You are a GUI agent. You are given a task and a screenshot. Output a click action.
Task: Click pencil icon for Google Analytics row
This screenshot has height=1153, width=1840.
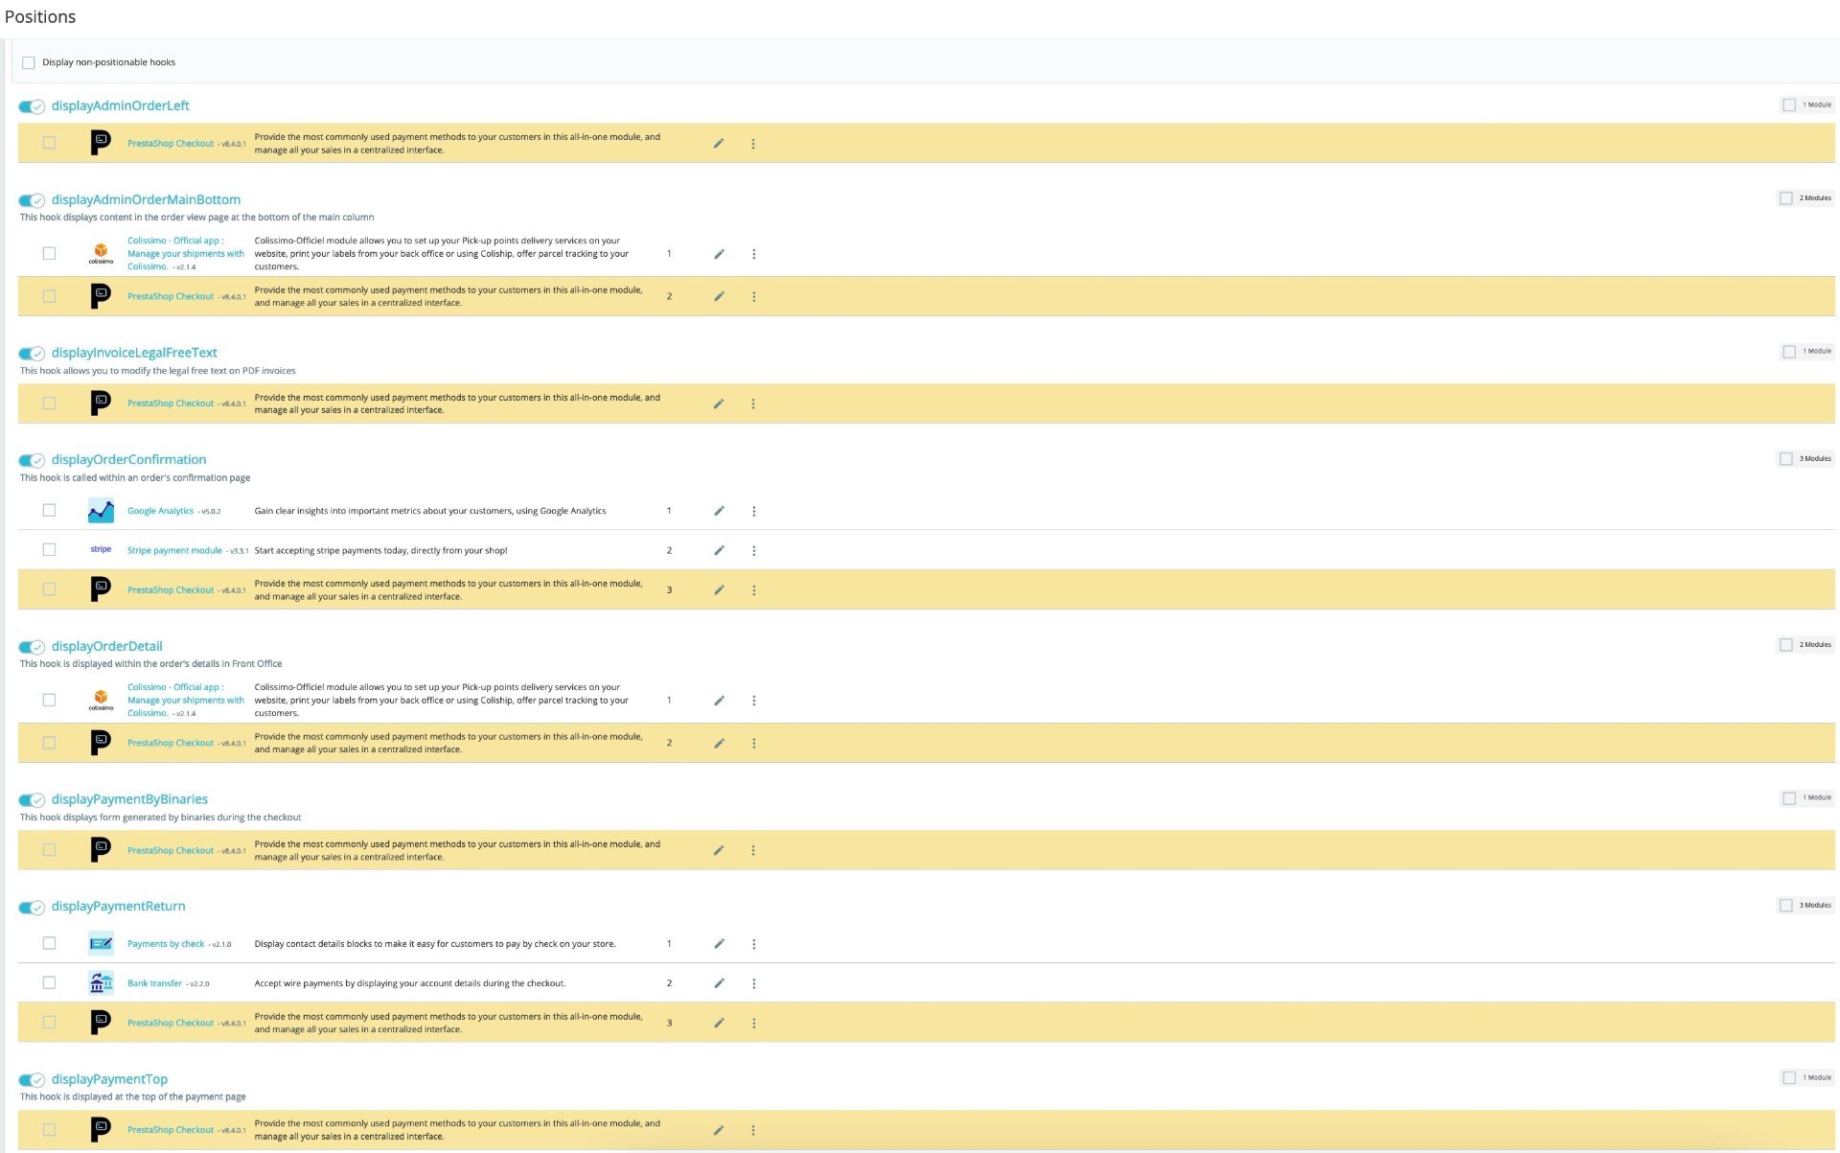(719, 511)
